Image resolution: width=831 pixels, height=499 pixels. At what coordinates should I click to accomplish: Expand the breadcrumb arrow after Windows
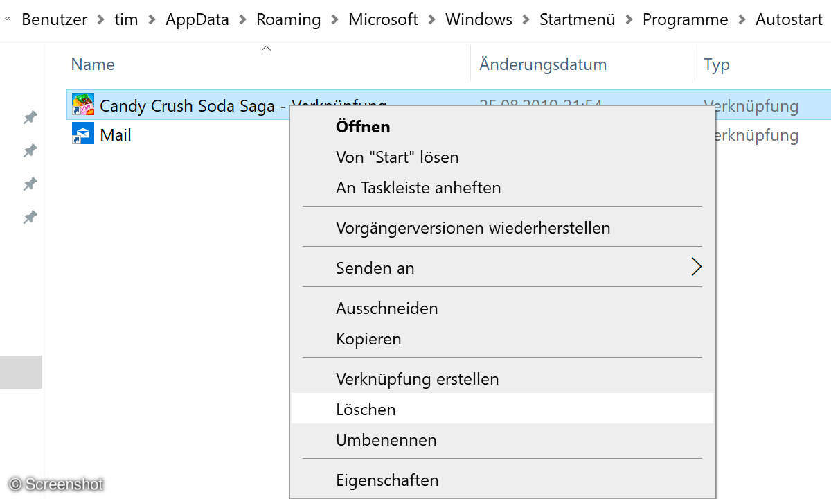(526, 19)
